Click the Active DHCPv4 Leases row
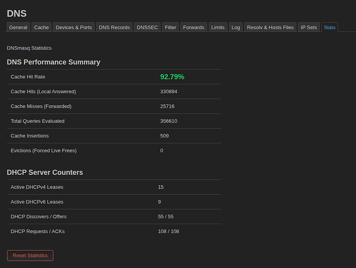 (114, 187)
